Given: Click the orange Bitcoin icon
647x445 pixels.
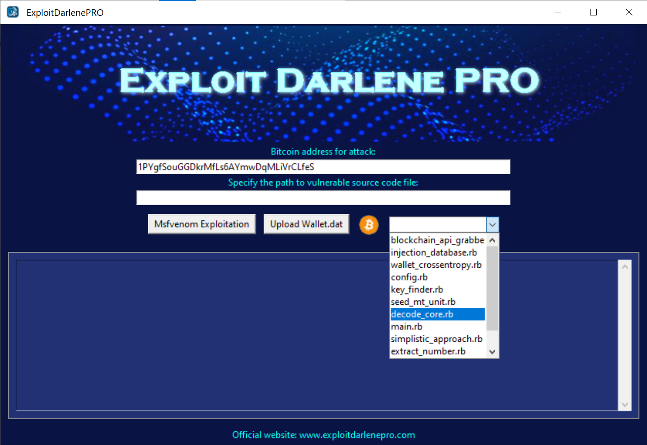Looking at the screenshot, I should click(369, 225).
